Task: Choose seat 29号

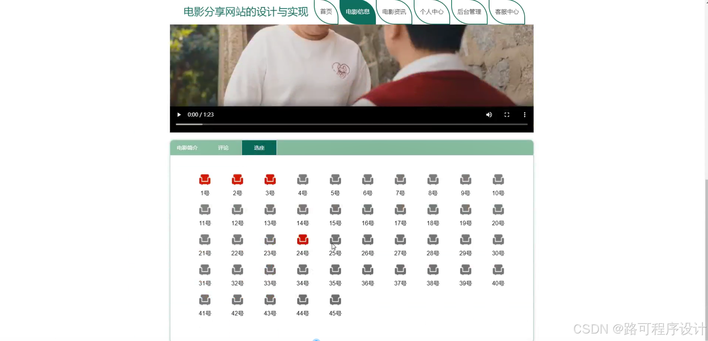Action: click(466, 239)
